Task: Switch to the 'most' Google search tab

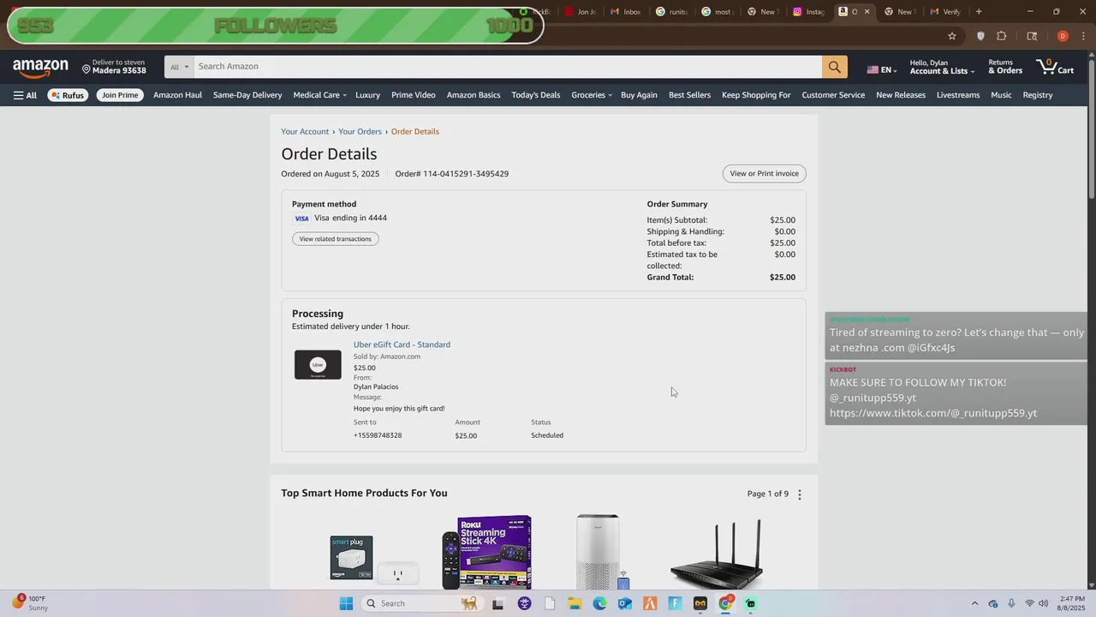Action: click(718, 12)
